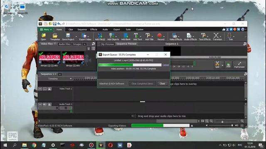Screen dimensions: 266x149
Task: Open the Templates tool
Action: click(x=55, y=36)
